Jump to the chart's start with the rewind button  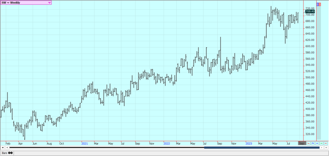[x=3, y=148]
